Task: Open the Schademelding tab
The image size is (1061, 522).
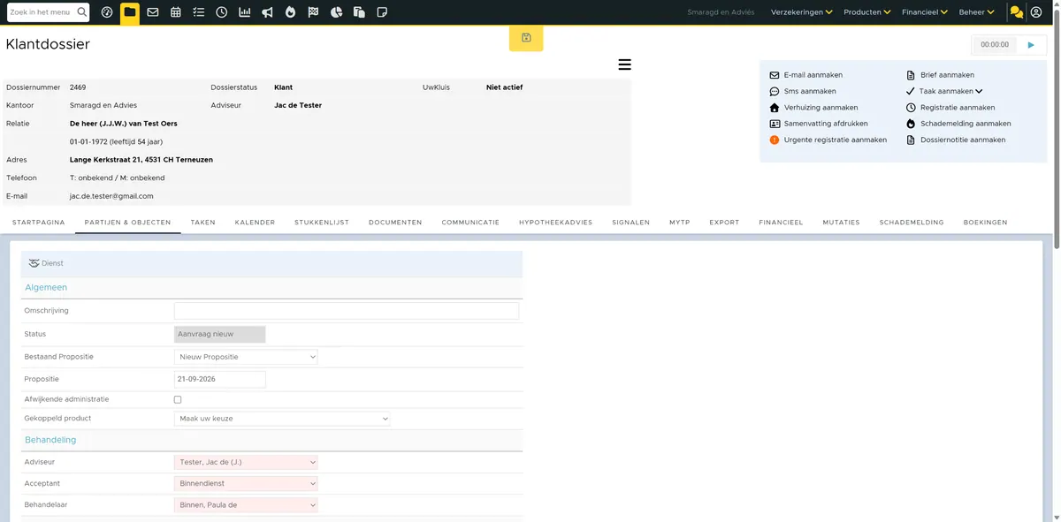Action: click(912, 223)
